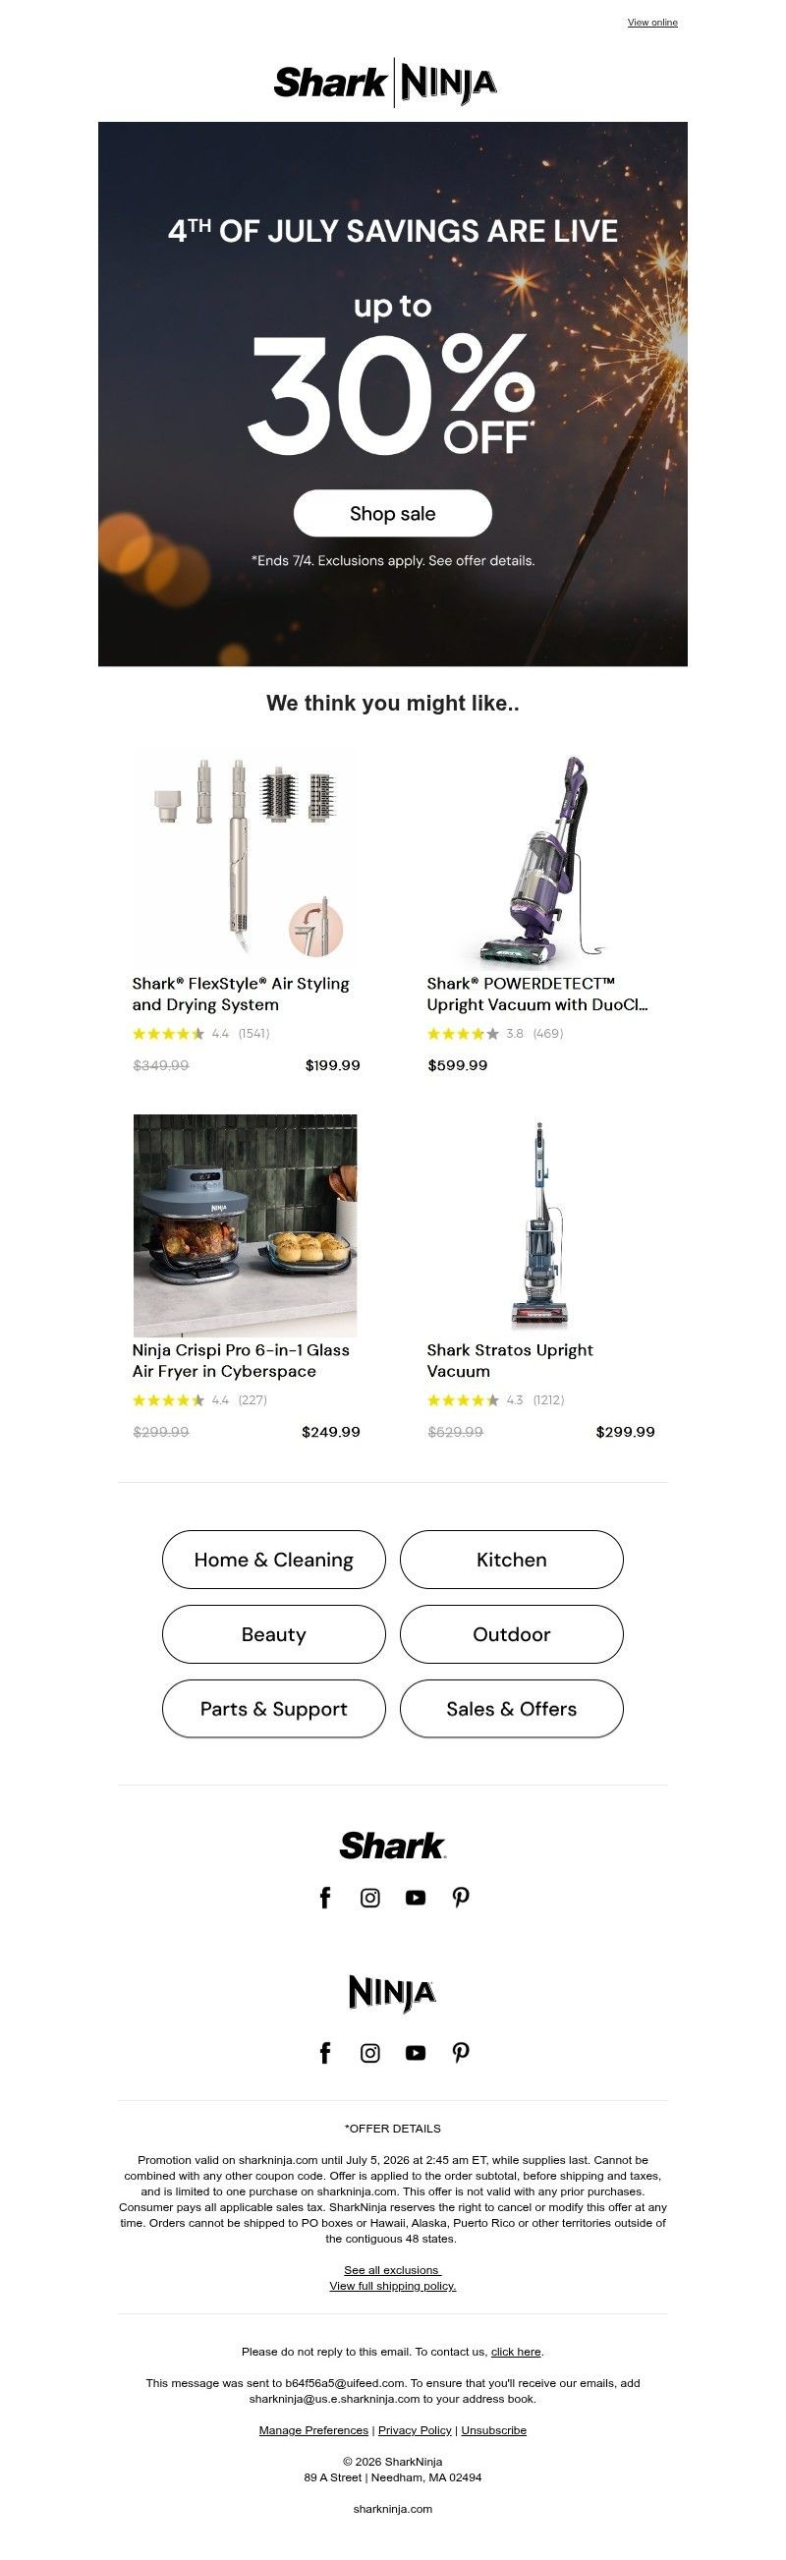Open Ninja's Facebook icon
This screenshot has height=2560, width=786.
pyautogui.click(x=325, y=2053)
